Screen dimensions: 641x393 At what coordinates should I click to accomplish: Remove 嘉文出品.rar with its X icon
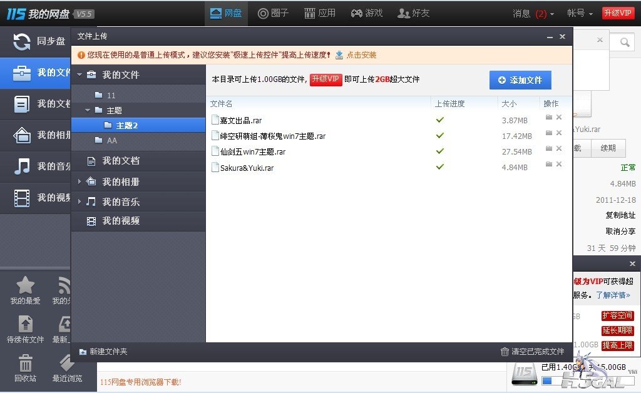(x=559, y=117)
